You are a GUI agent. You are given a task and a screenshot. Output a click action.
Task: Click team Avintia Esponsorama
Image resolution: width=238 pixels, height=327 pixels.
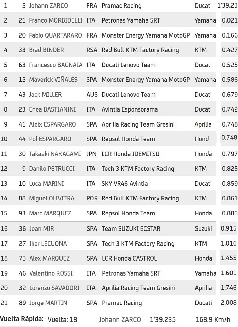(x=130, y=109)
